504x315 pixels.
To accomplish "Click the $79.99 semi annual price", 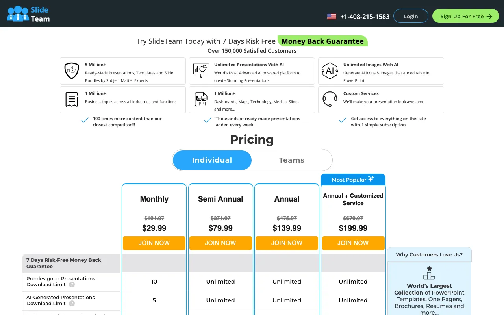I will [x=220, y=228].
